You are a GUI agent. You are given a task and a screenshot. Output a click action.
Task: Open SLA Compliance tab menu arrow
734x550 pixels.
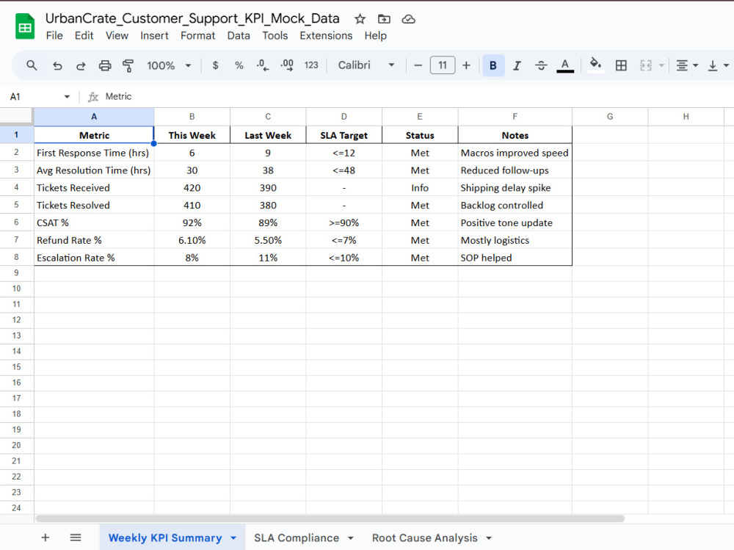coord(350,538)
